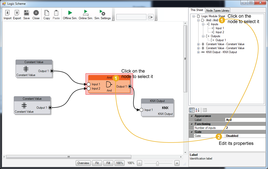This screenshot has width=268, height=169.
Task: Select the And node's orange title bar
Action: pos(109,77)
